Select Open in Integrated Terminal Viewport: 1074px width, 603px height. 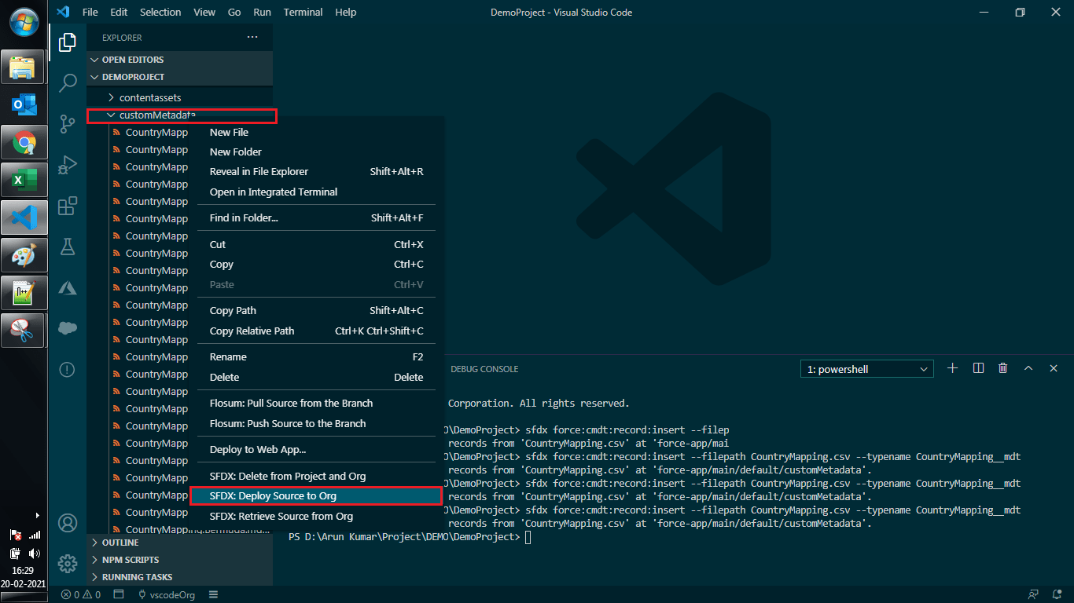(x=316, y=192)
